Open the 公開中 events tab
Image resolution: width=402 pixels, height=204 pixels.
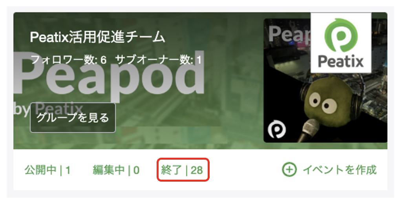click(48, 170)
